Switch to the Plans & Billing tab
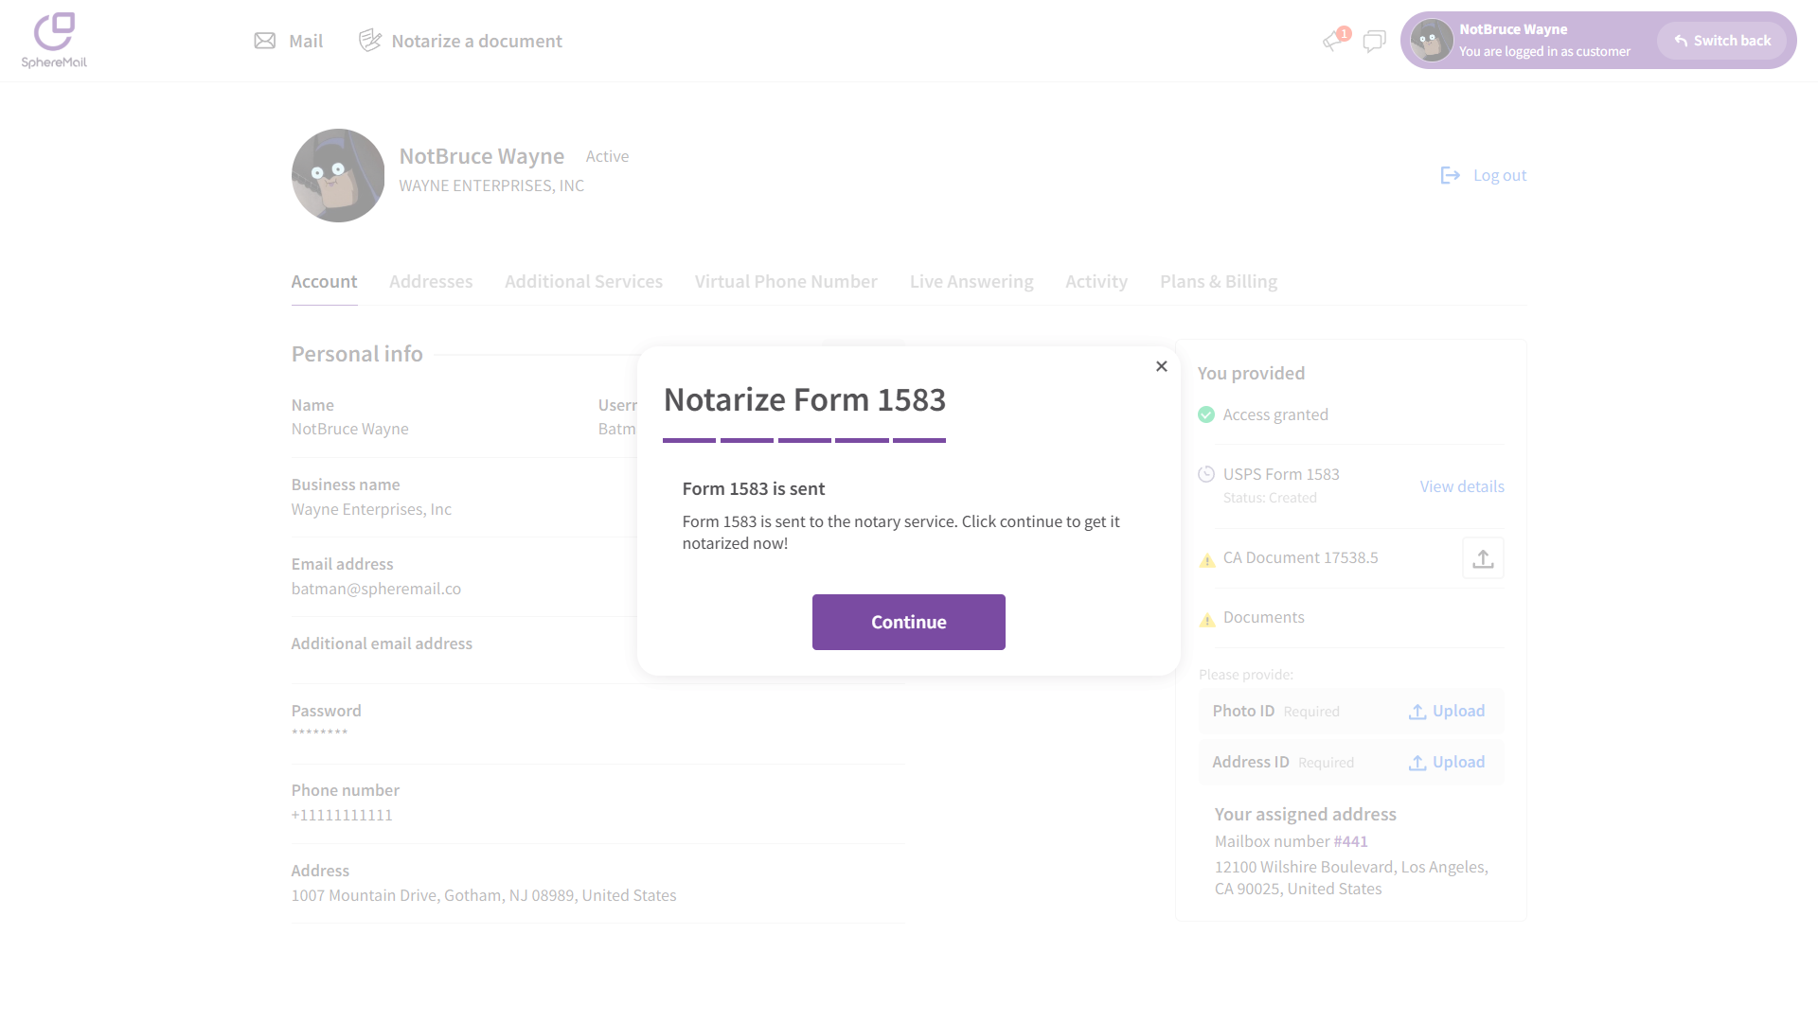This screenshot has height=1022, width=1818. tap(1218, 282)
